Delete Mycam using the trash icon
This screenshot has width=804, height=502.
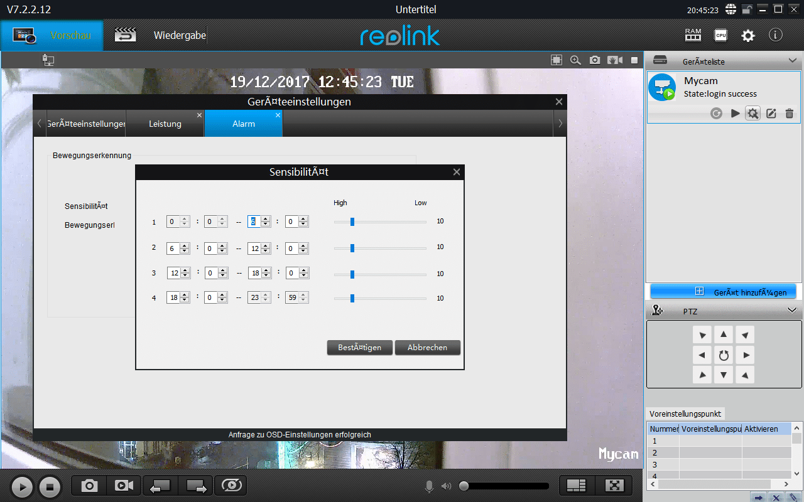click(x=790, y=114)
